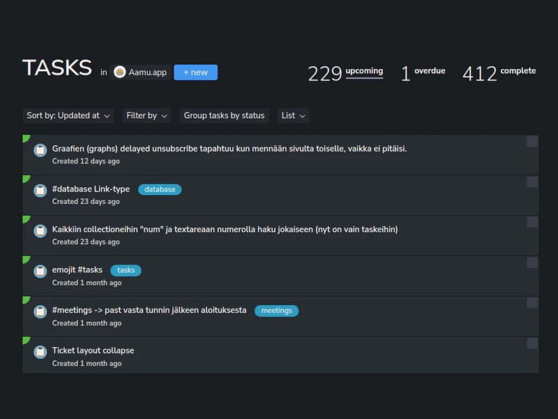
Task: Click the green corner marker on Graafien task
Action: coord(26,138)
